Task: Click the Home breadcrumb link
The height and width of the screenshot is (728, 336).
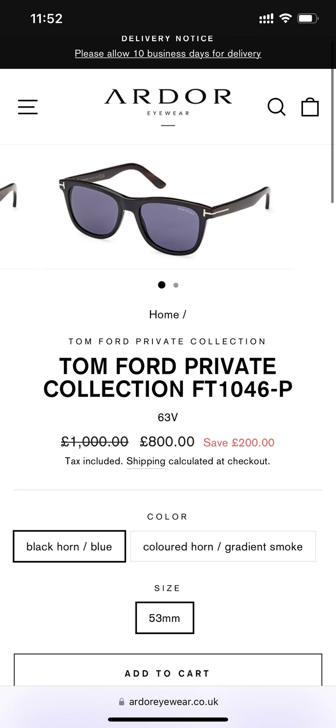Action: click(164, 314)
